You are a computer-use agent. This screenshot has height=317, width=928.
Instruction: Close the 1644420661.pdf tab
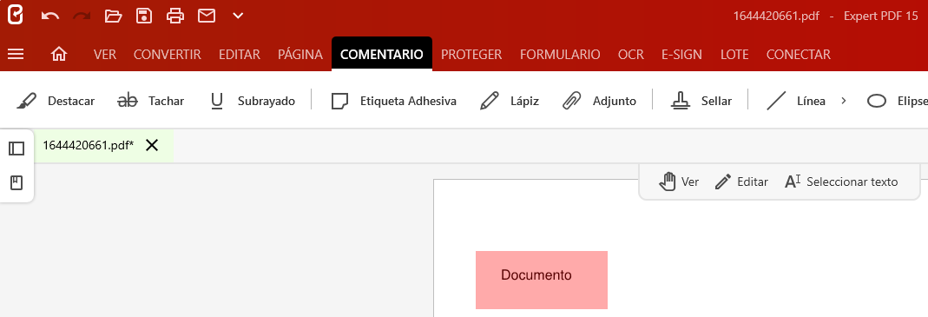tap(152, 145)
